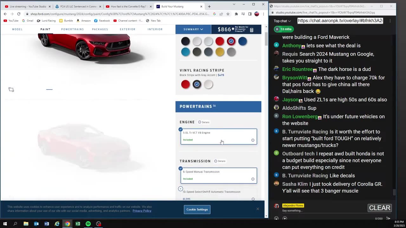This screenshot has width=406, height=228.
Task: Click the info icon beside $866 price
Action: (x=233, y=29)
